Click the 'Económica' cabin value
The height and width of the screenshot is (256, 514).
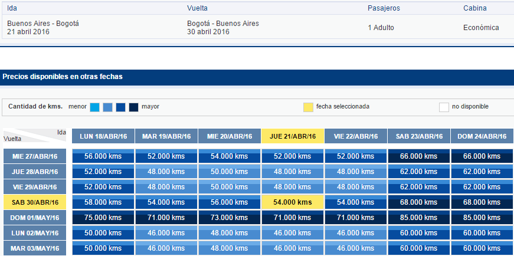pos(481,28)
